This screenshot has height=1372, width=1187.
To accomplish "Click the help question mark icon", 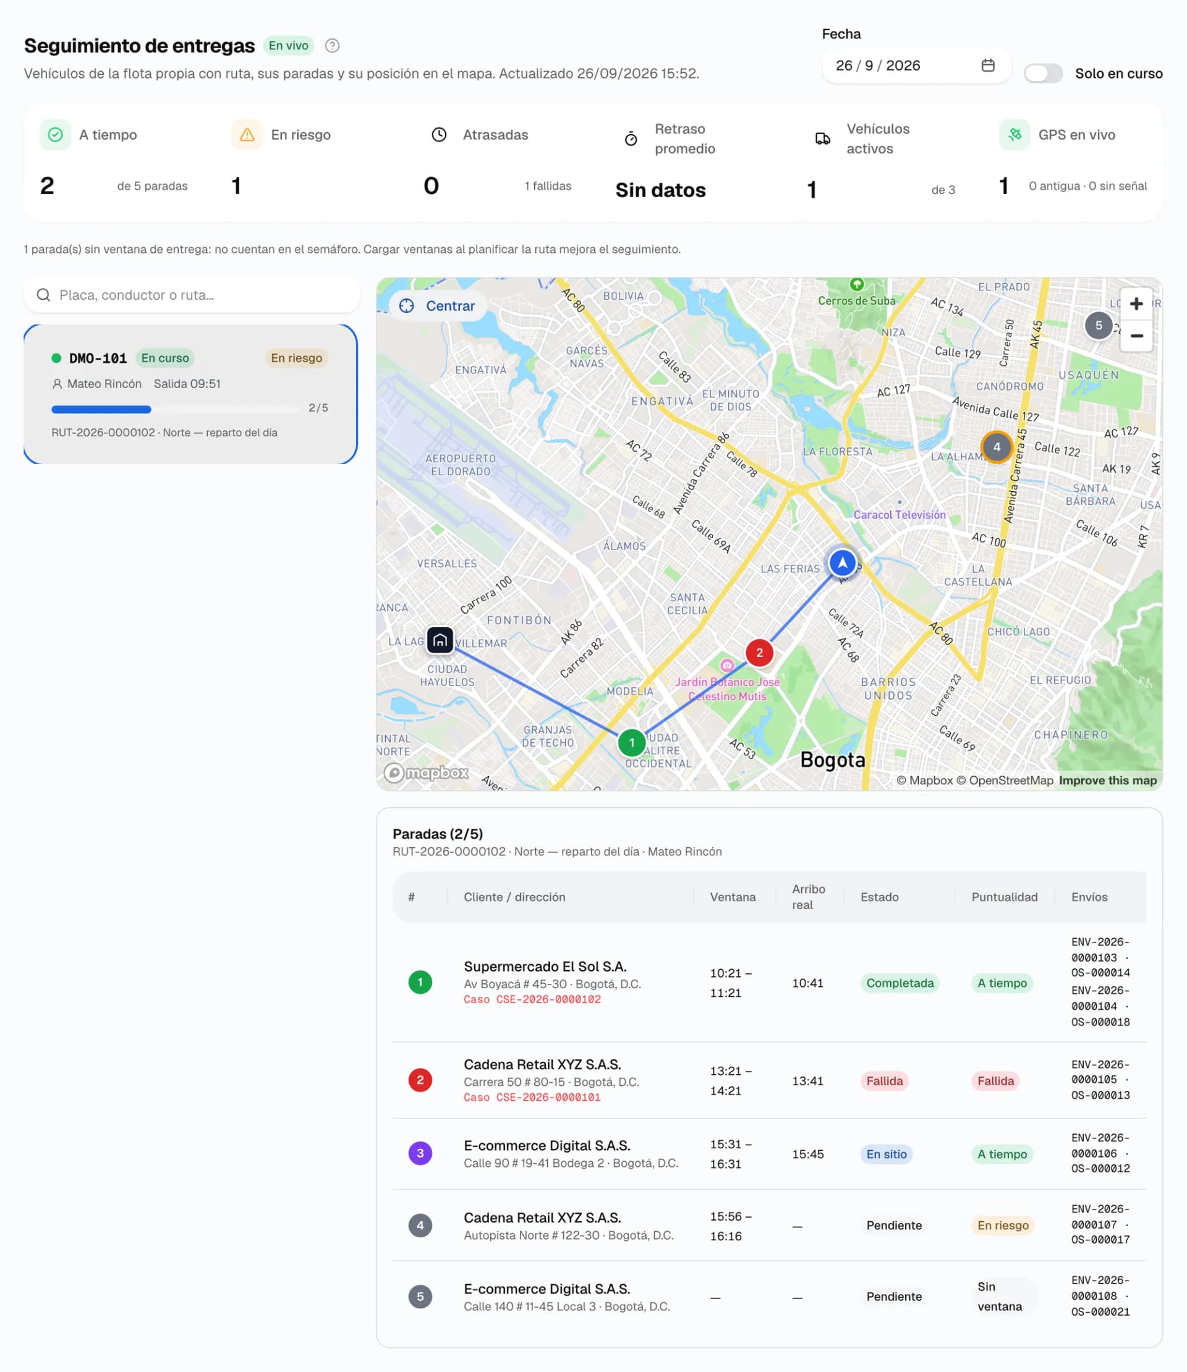I will click(333, 46).
